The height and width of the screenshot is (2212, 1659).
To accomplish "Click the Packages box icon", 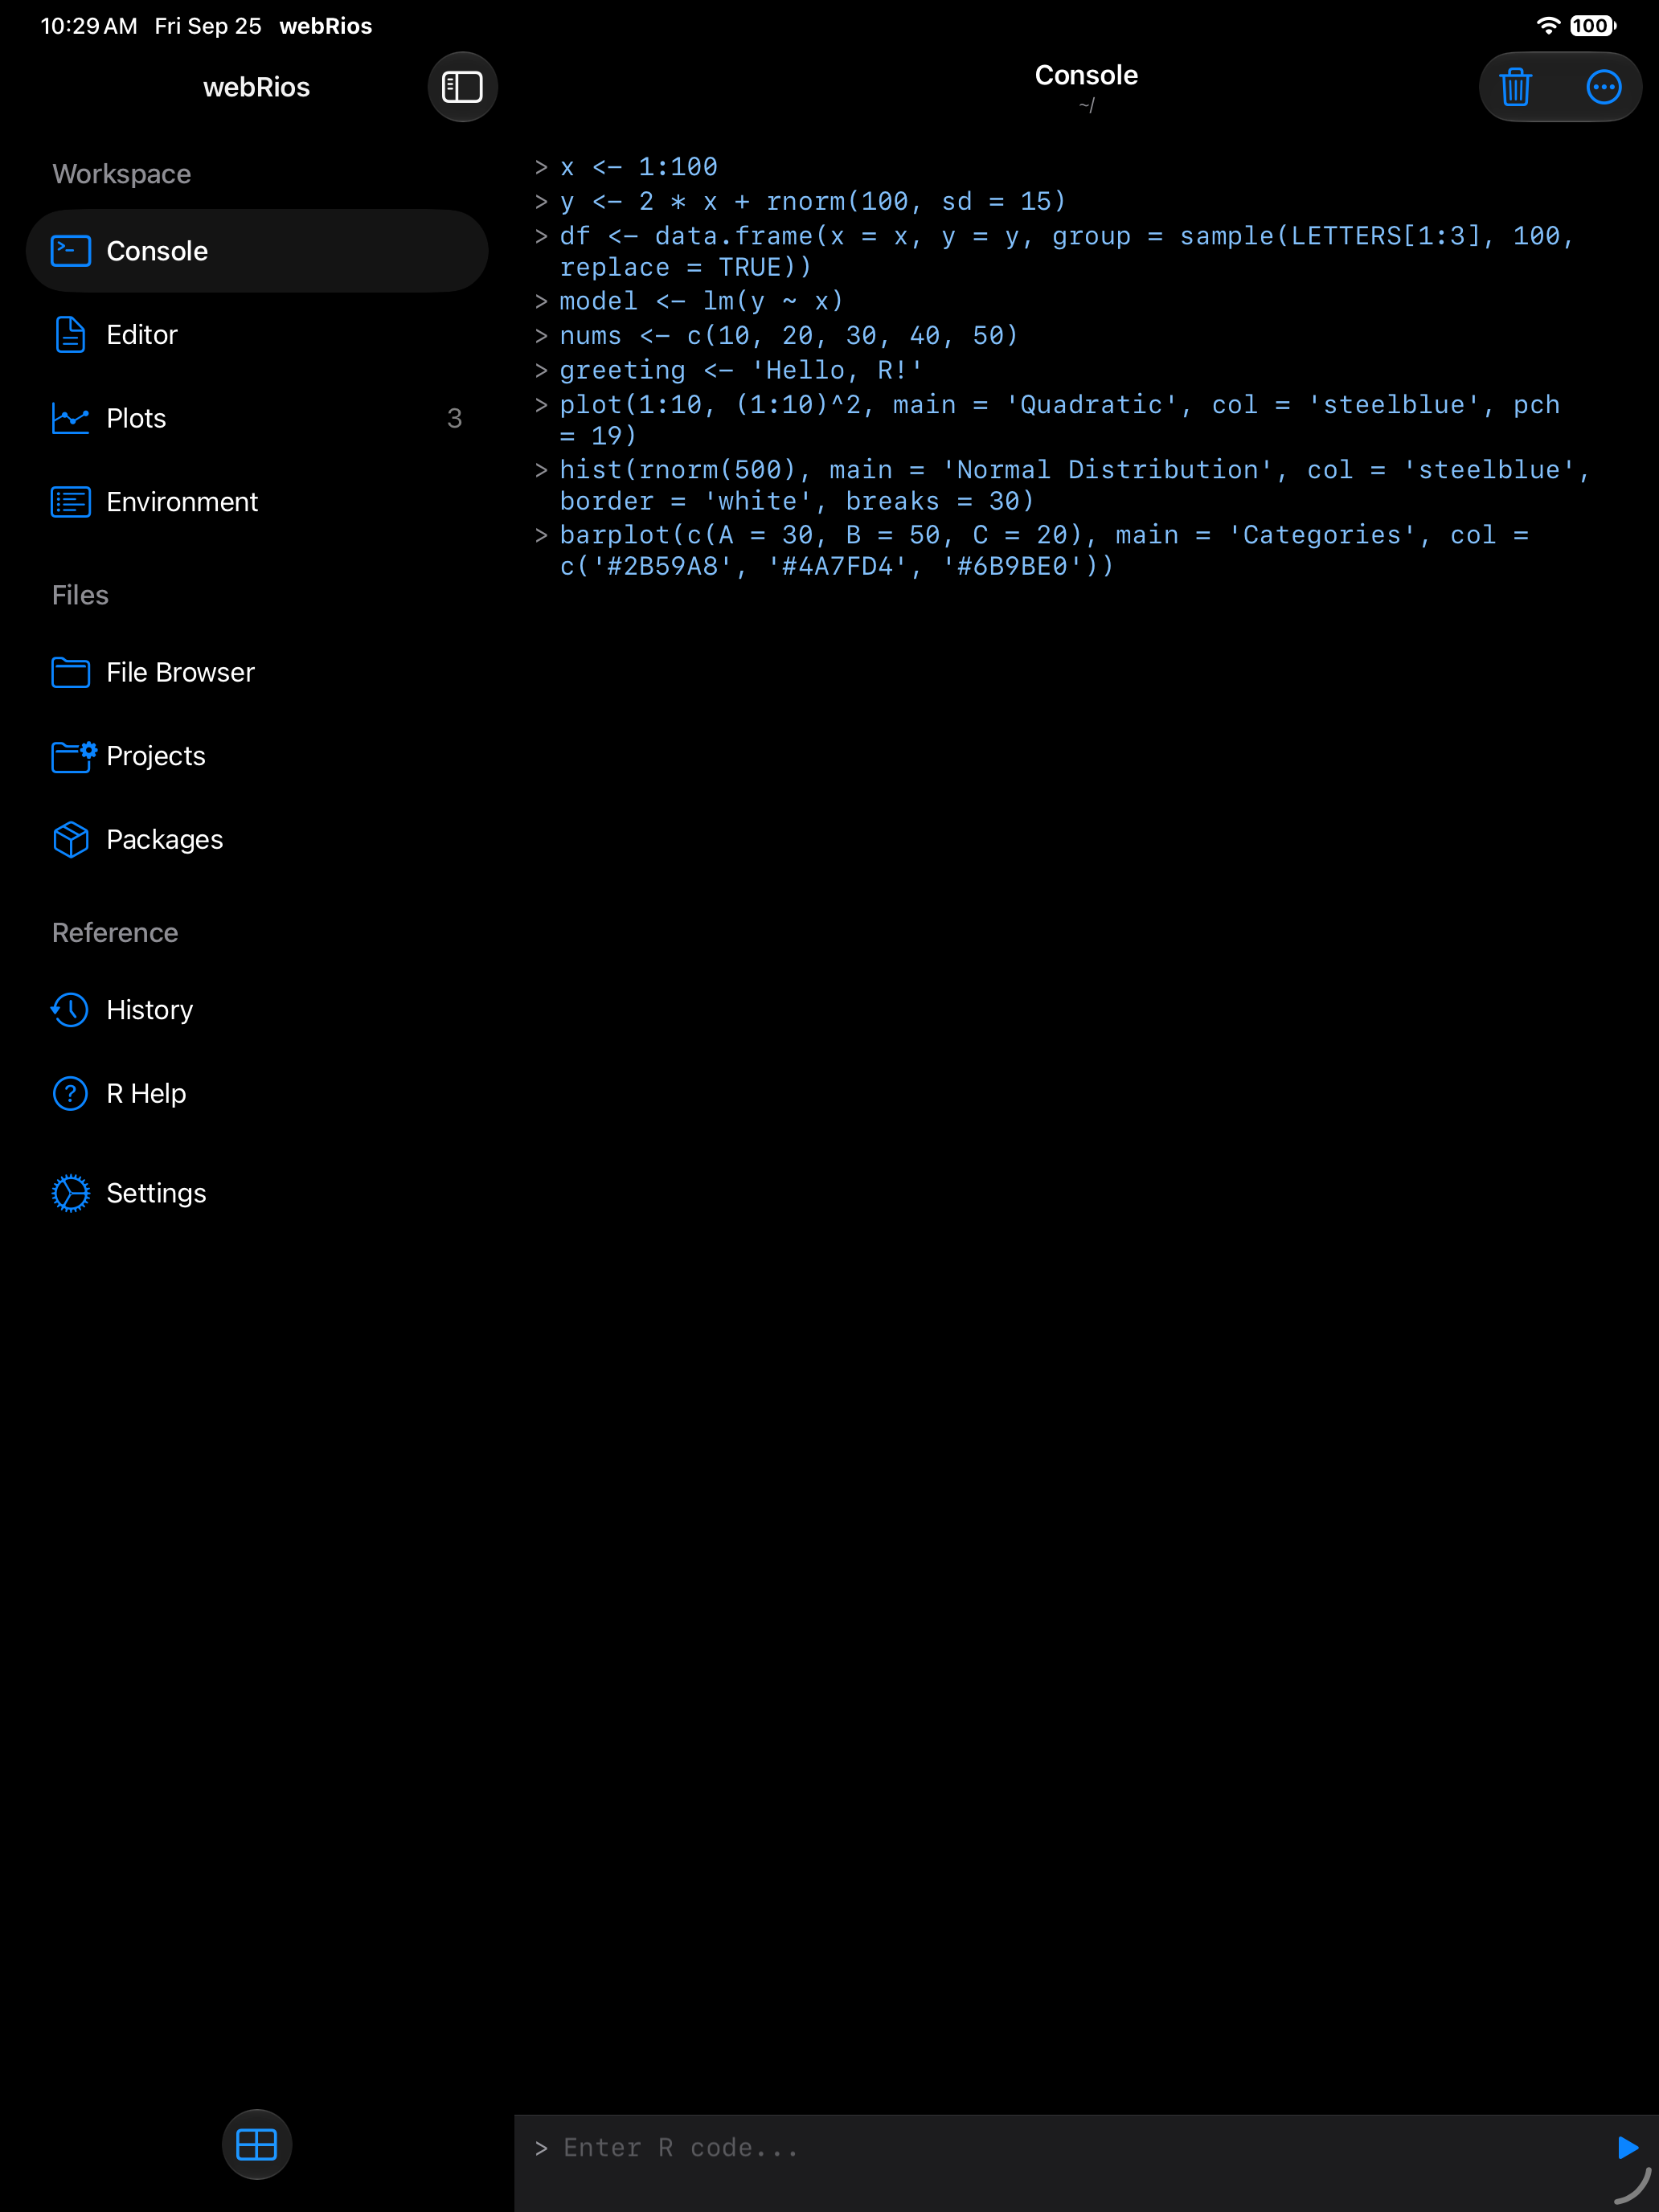I will (x=71, y=840).
